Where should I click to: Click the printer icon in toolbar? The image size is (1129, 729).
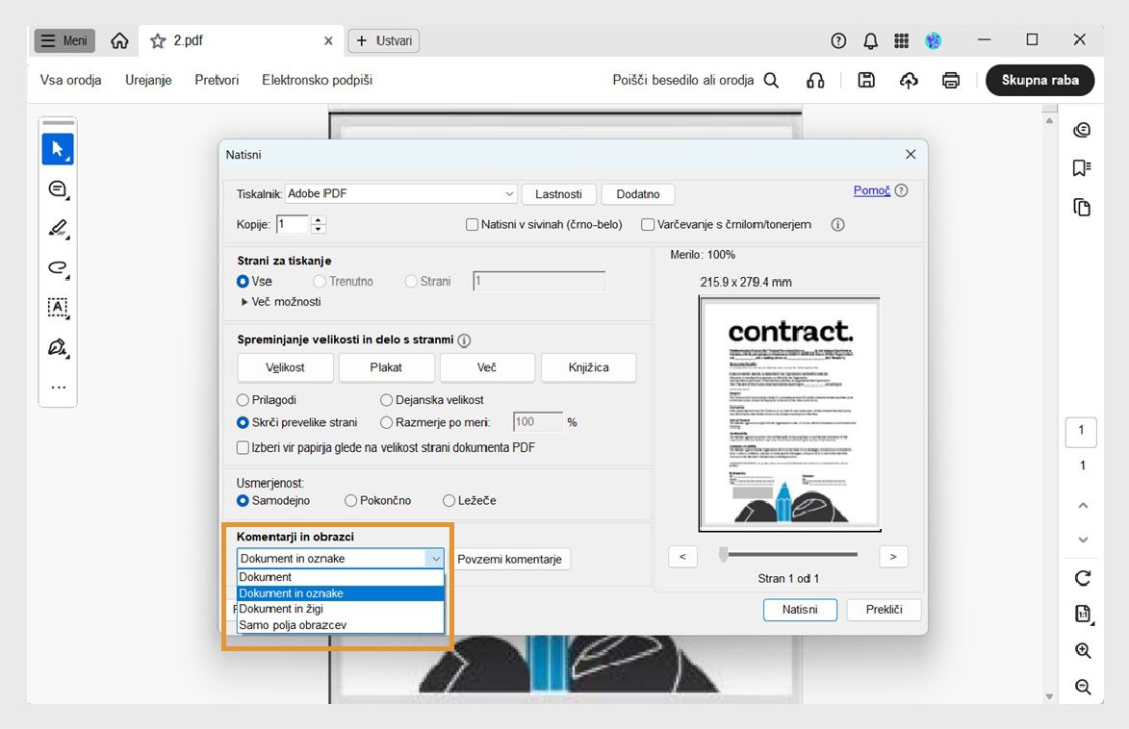[950, 80]
